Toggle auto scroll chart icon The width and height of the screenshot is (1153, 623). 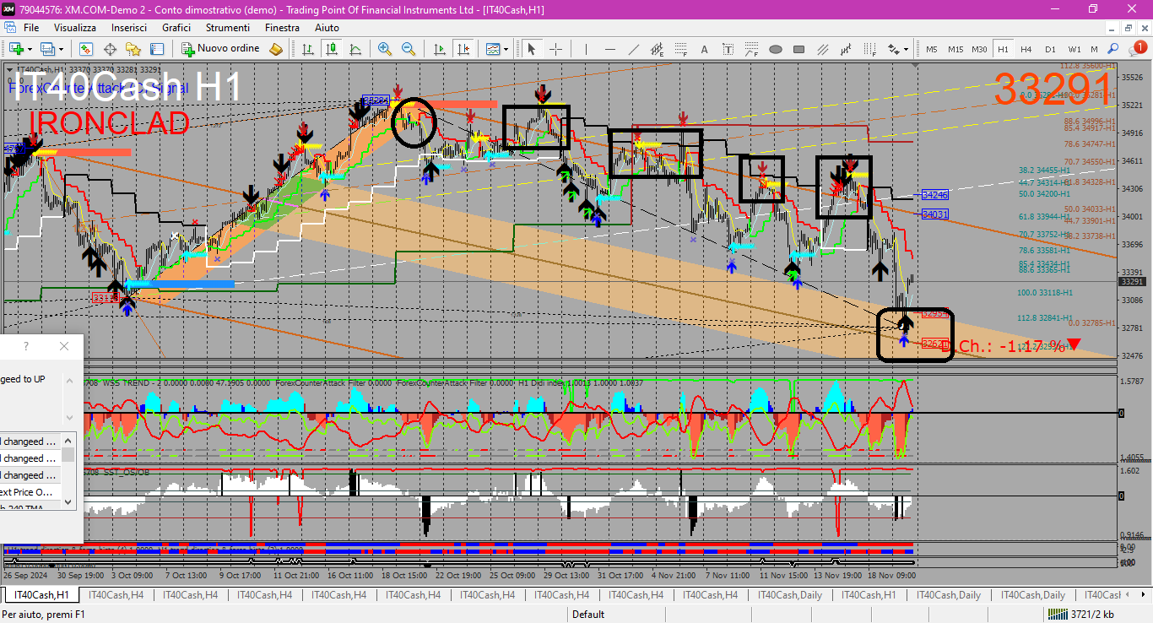point(438,49)
